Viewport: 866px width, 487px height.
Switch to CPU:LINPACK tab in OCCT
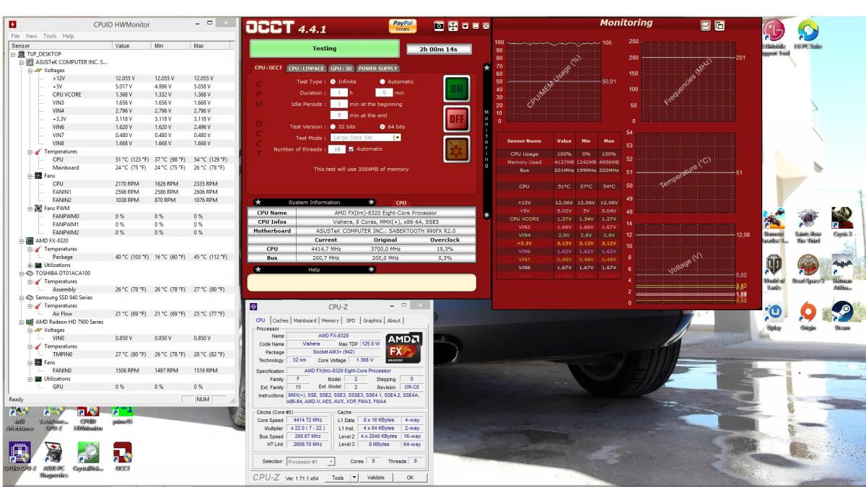coord(306,69)
